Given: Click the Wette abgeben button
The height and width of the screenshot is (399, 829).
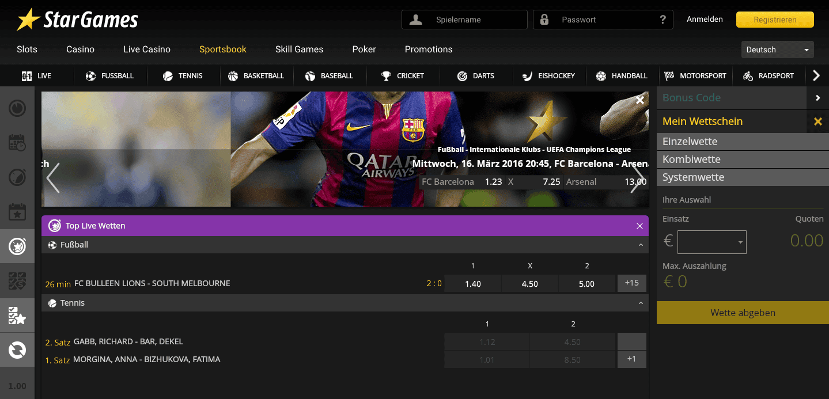Looking at the screenshot, I should coord(743,313).
